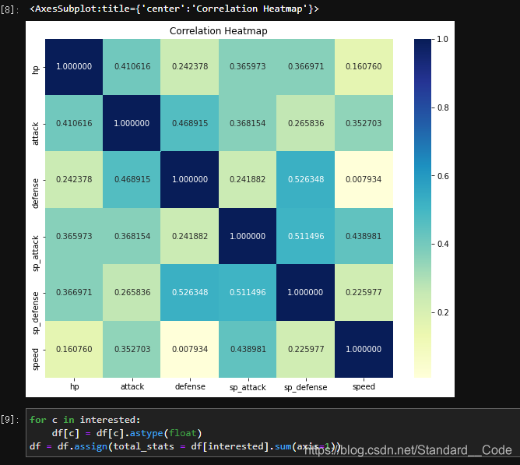
Task: Click the 0.6 tick label on the colorbar
Action: pos(443,176)
